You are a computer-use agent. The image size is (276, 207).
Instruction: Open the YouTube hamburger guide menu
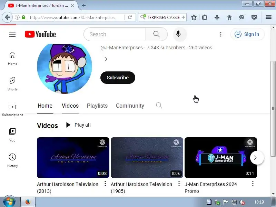point(12,34)
